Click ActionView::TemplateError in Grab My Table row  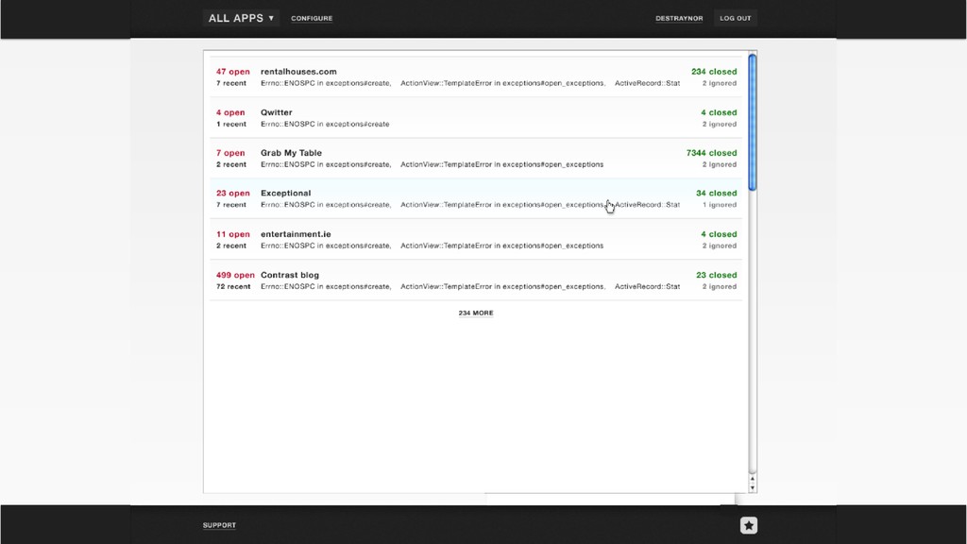(502, 164)
